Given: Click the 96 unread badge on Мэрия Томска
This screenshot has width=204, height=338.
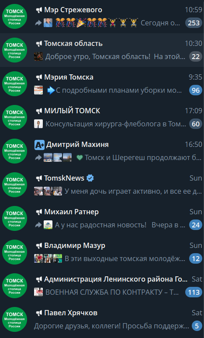Looking at the screenshot, I should point(196,91).
